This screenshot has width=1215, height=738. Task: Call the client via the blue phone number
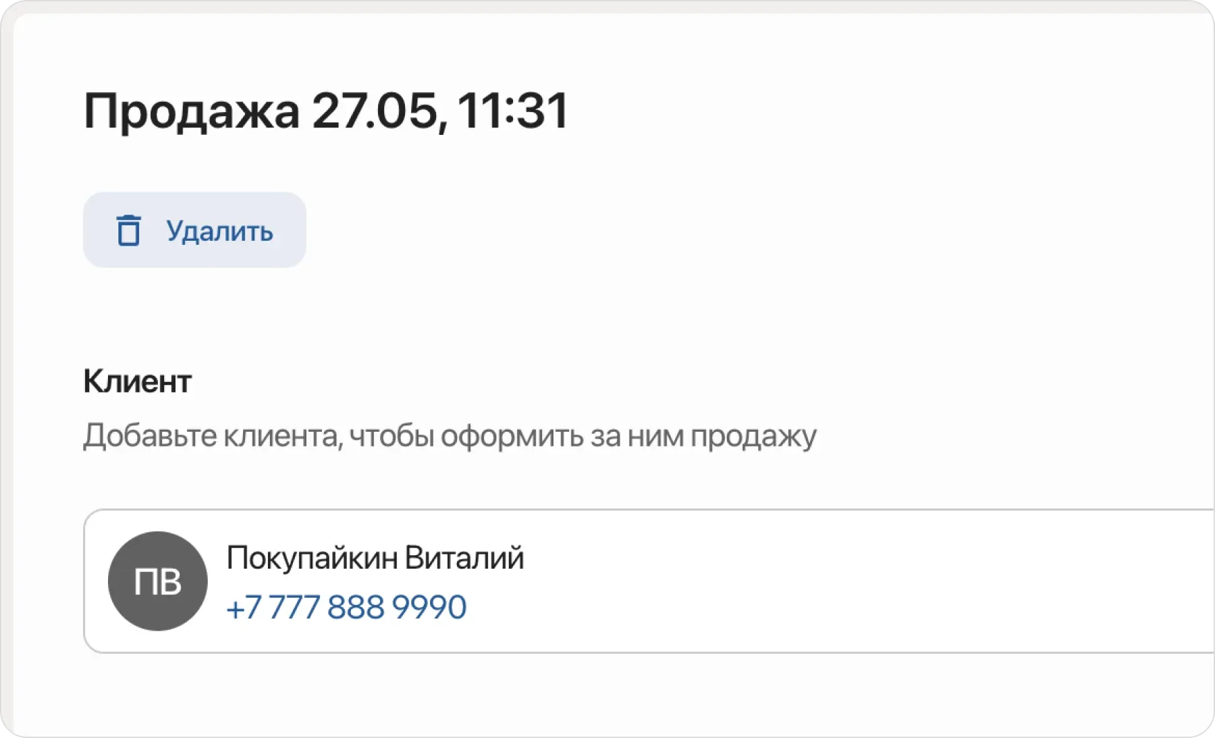coord(346,607)
